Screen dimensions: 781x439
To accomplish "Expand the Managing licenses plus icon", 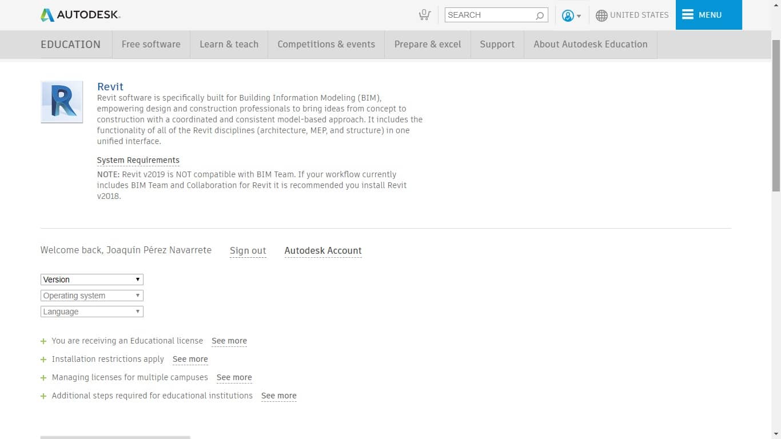I will tap(43, 378).
